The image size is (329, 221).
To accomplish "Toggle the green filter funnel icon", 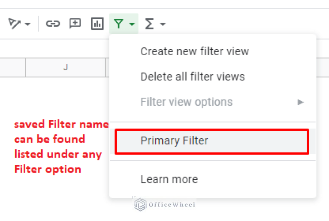I will [118, 24].
